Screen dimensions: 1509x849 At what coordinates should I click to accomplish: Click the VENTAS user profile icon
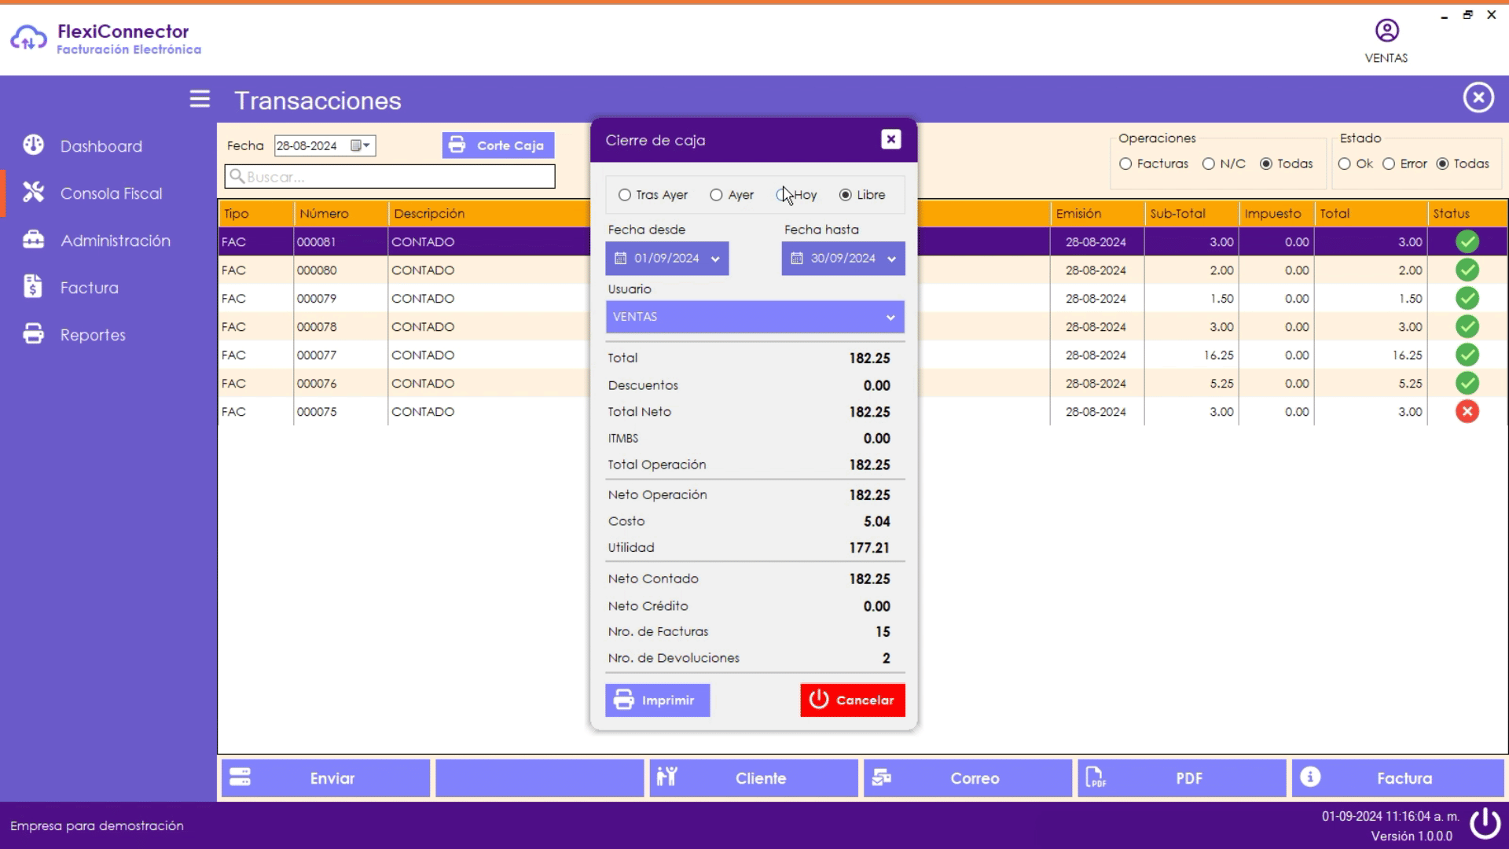click(1386, 31)
